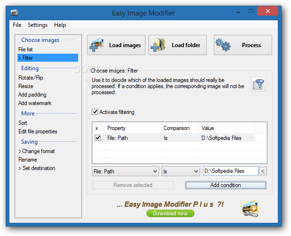
Task: Open the Sort section
Action: coord(23,123)
